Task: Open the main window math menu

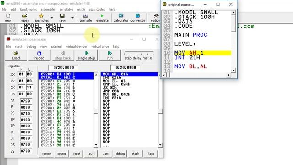Action: [x=81, y=9]
